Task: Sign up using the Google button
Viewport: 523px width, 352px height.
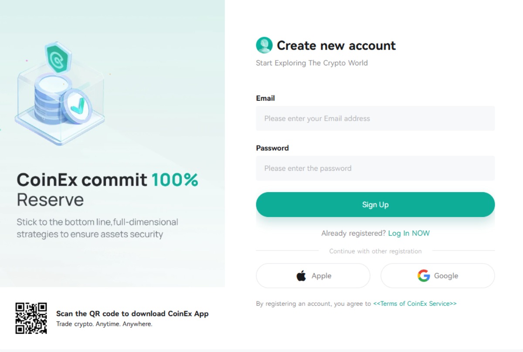Action: point(438,275)
